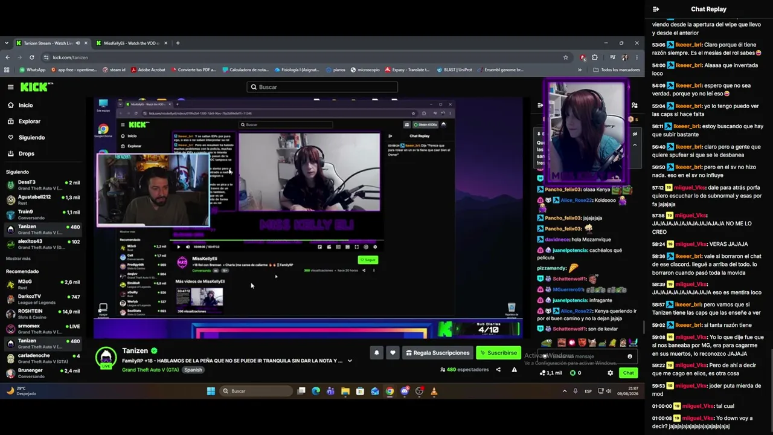Open Train9 channel in followed list

click(x=43, y=214)
